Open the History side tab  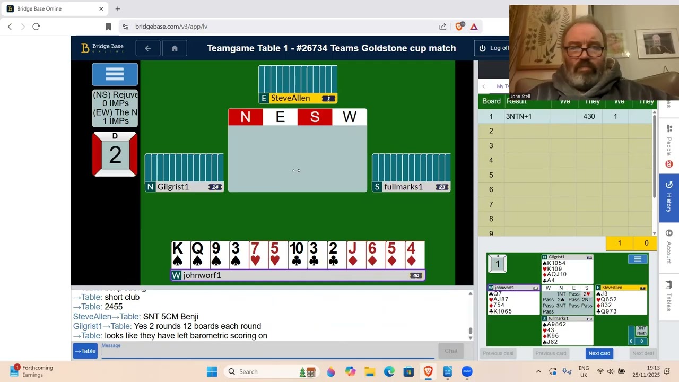coord(669,198)
